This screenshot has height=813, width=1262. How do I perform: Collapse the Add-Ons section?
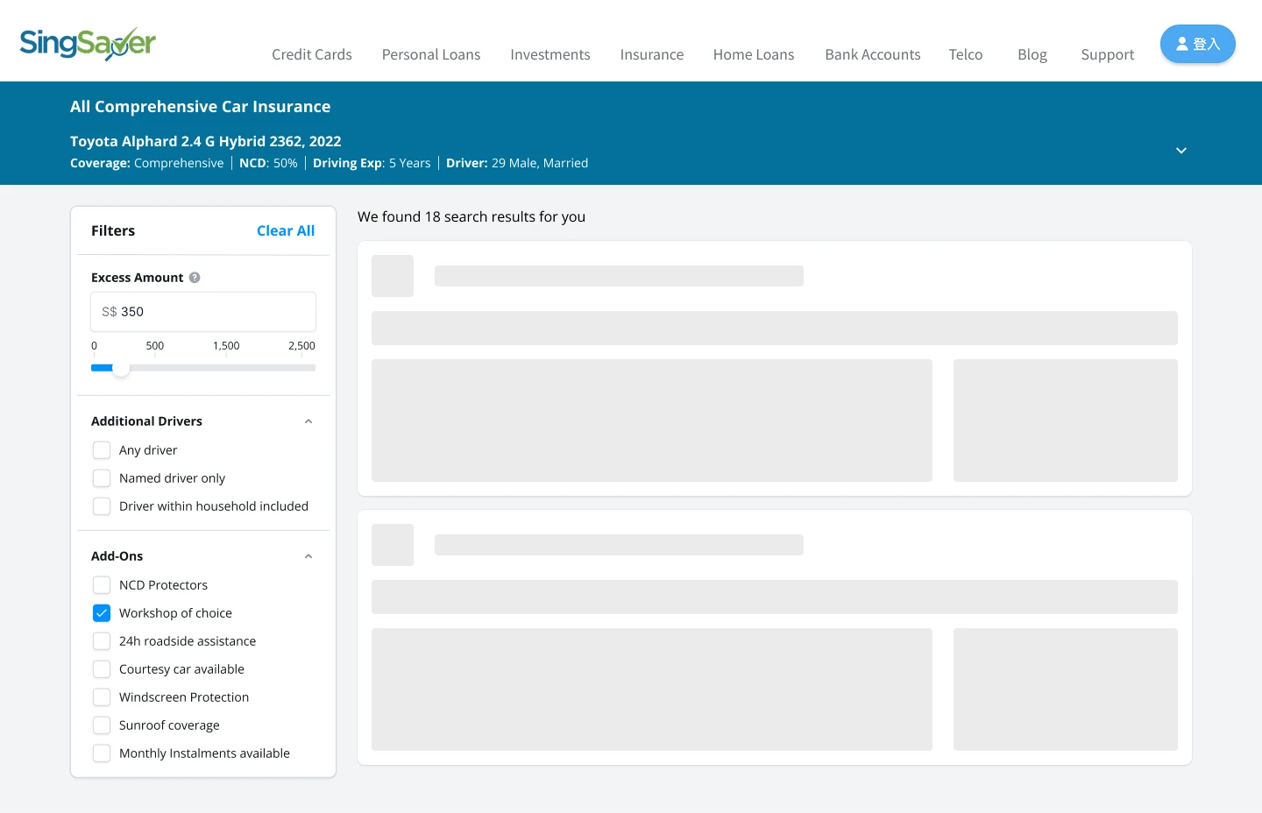tap(308, 556)
